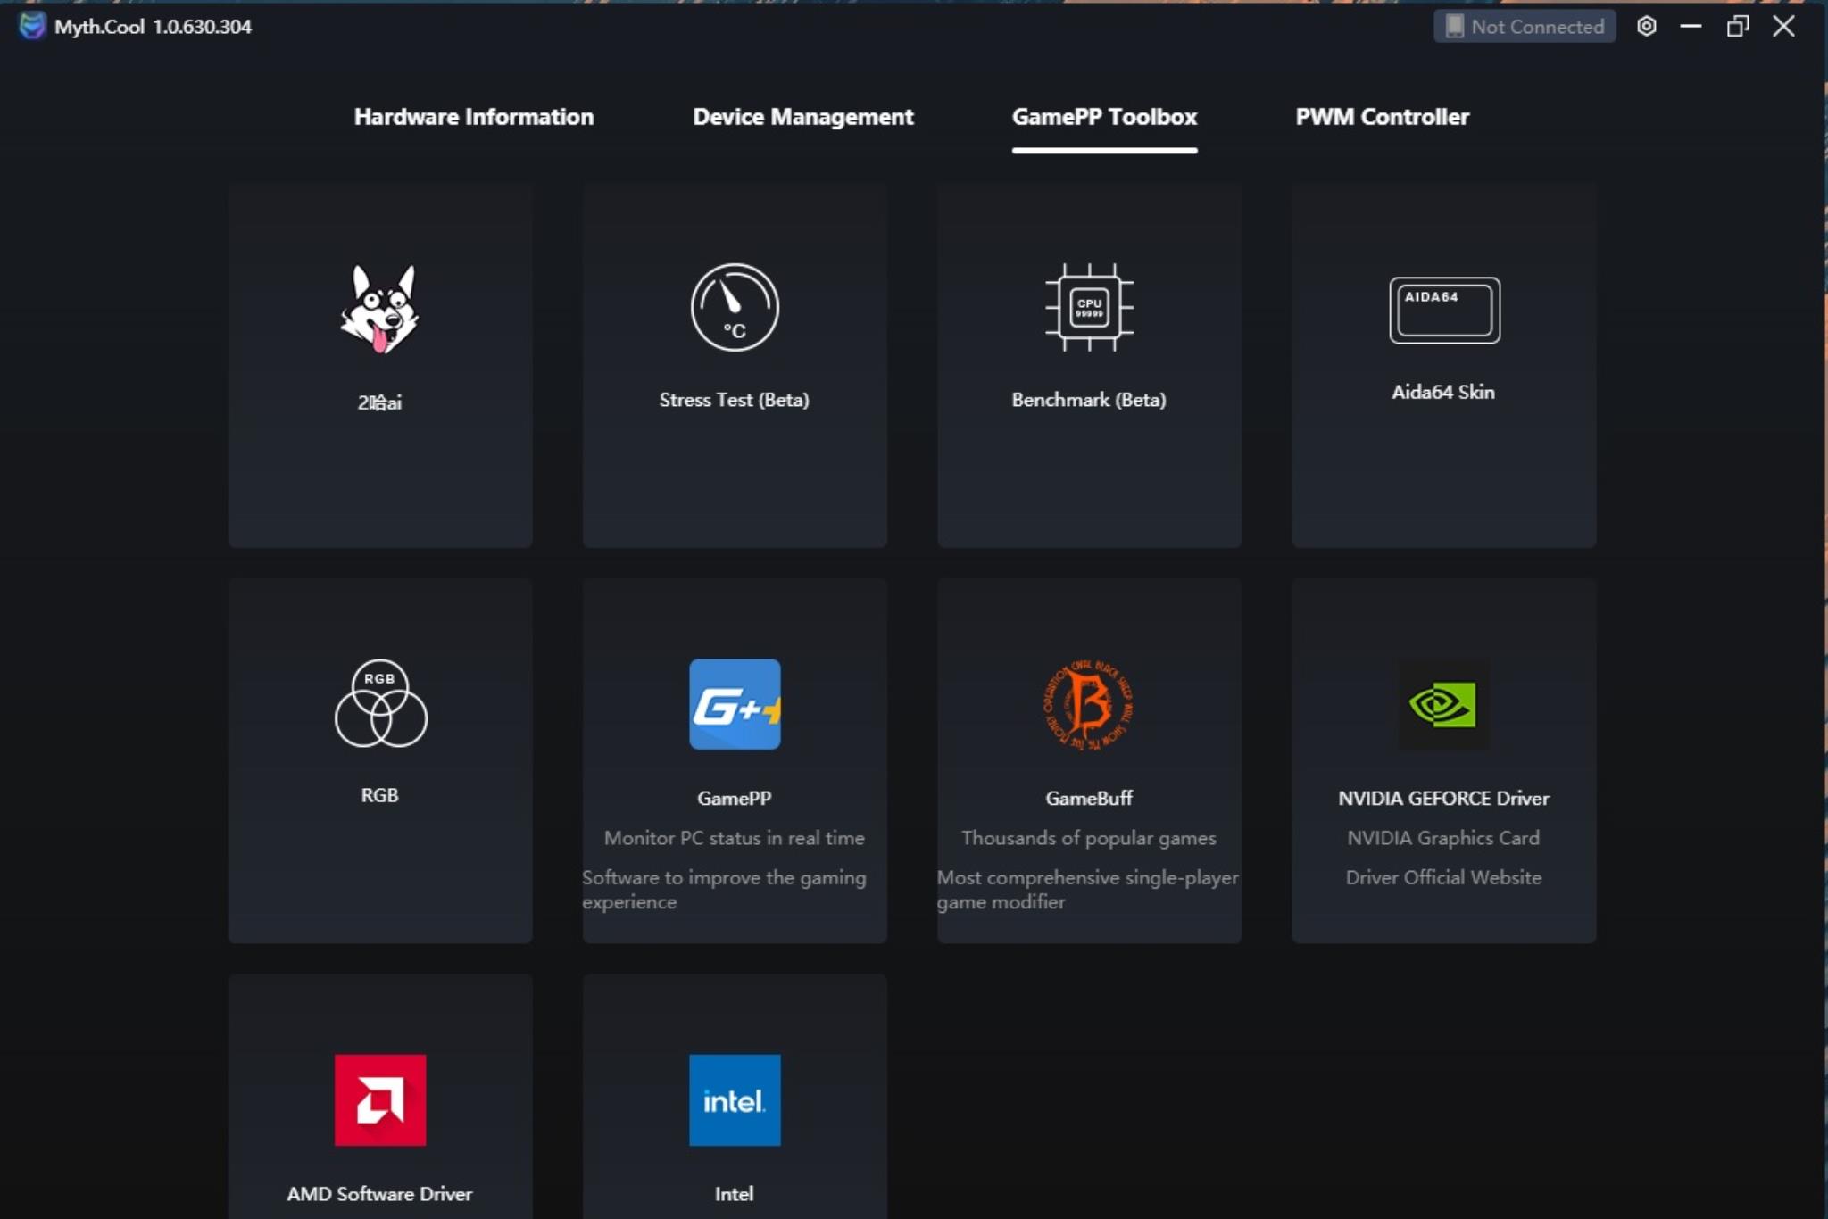Click 'Thousands of popular games' text
This screenshot has width=1828, height=1219.
(x=1089, y=838)
